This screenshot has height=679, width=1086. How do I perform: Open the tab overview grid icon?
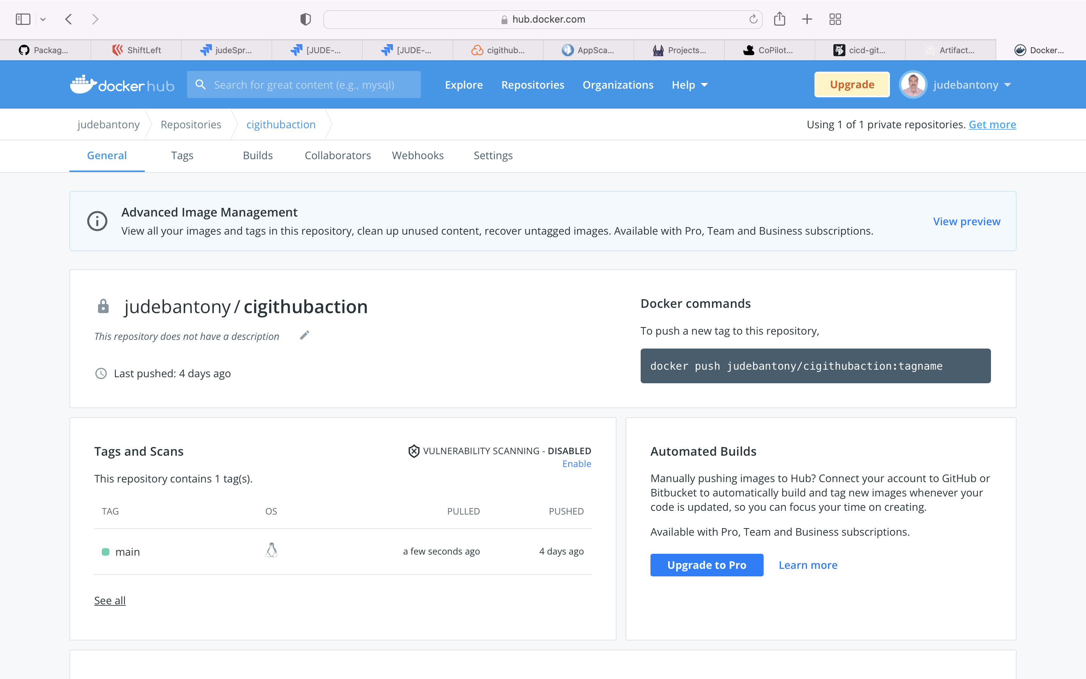point(835,19)
